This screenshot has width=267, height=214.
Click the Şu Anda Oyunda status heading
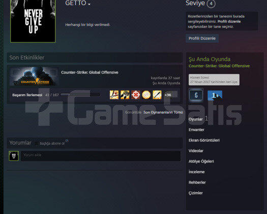click(x=210, y=59)
